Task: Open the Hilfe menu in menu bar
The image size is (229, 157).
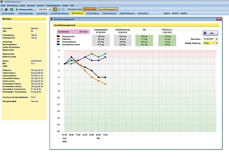Action: (72, 5)
